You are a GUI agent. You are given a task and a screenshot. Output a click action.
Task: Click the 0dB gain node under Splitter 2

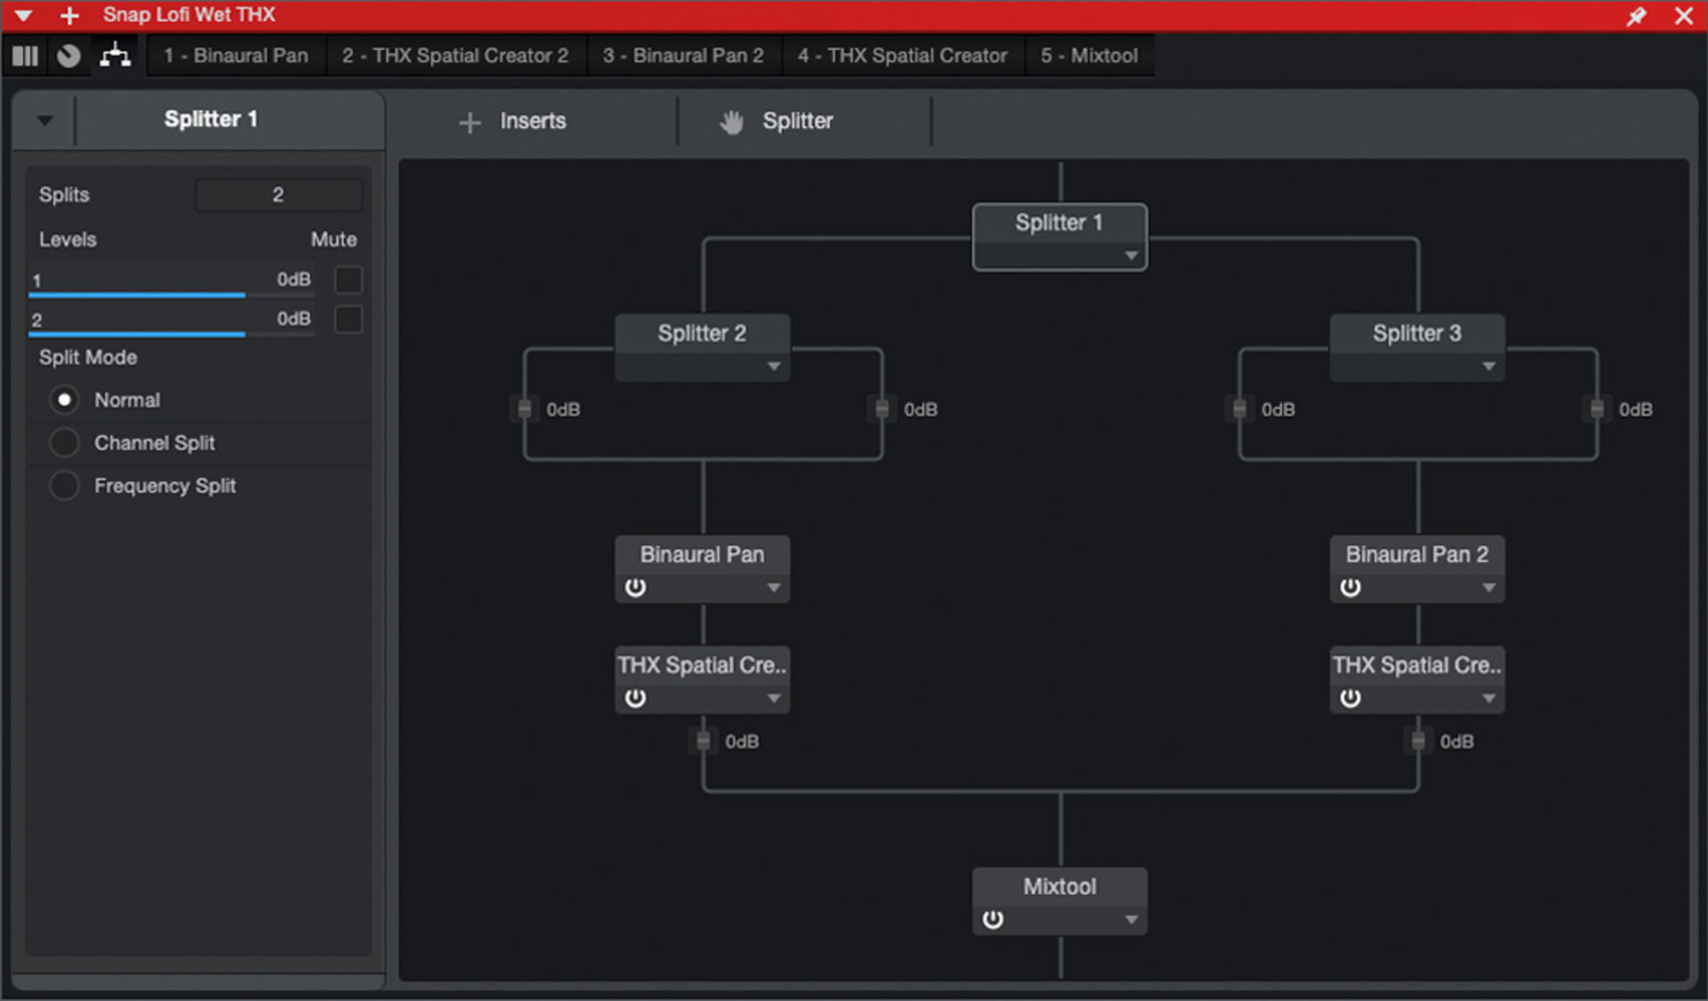point(524,408)
